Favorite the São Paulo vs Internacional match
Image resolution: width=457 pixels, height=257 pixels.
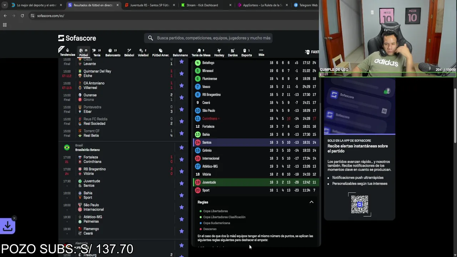181,207
